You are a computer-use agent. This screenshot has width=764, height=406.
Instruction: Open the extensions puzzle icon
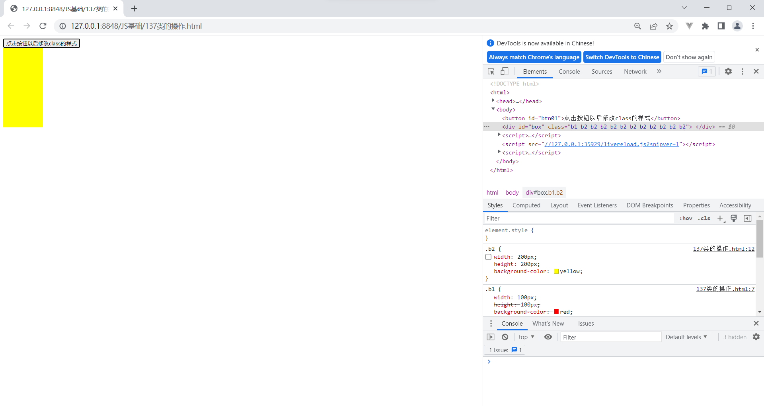(x=705, y=26)
